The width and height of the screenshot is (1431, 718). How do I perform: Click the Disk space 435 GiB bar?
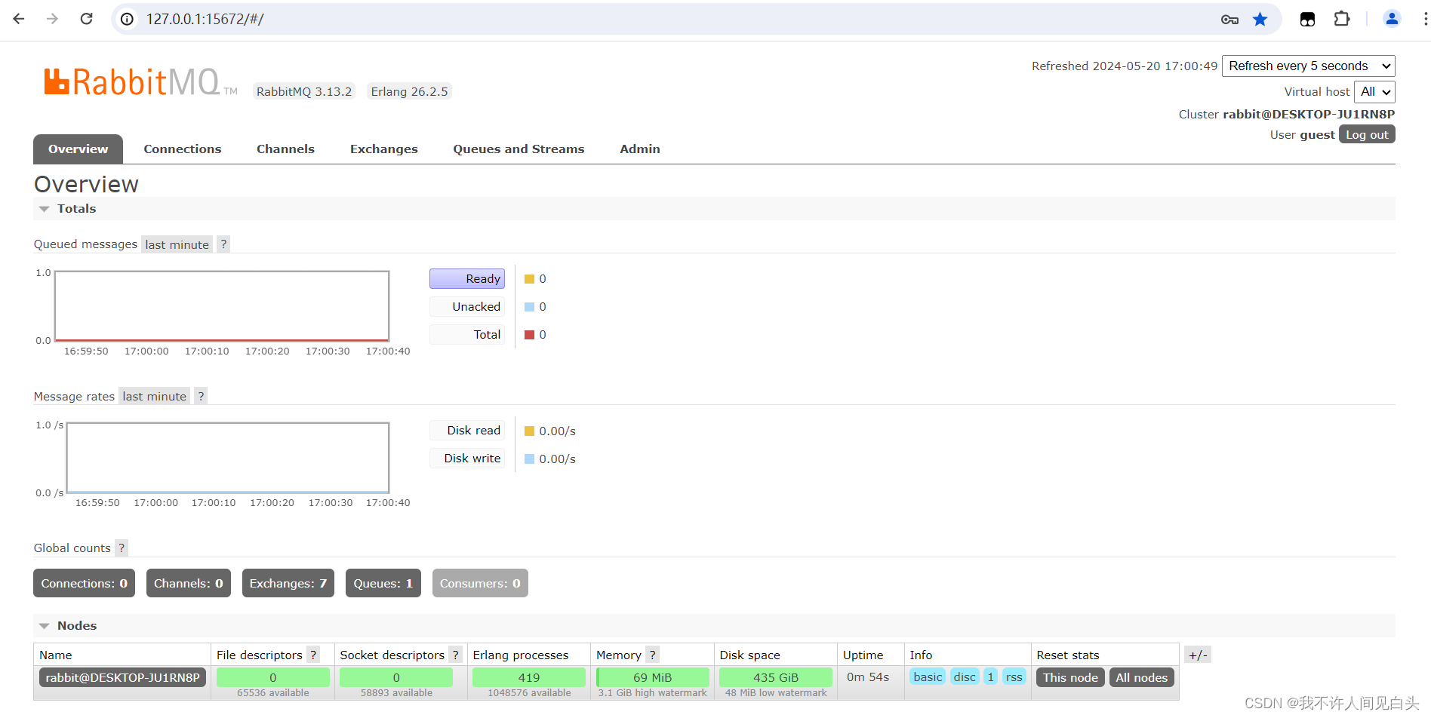point(776,677)
